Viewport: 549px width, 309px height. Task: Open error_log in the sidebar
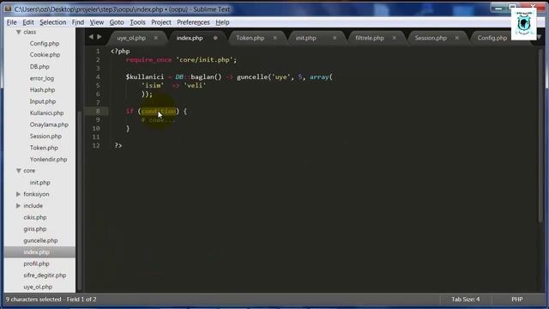point(42,78)
